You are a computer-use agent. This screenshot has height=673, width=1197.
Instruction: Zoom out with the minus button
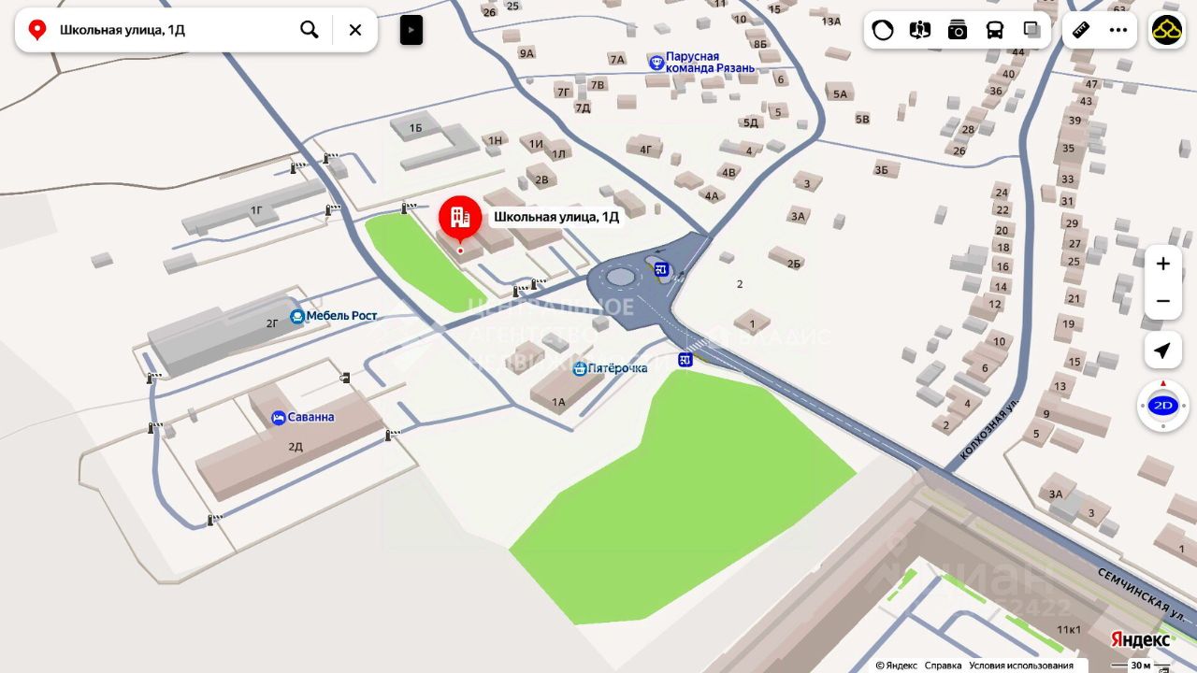(x=1163, y=301)
